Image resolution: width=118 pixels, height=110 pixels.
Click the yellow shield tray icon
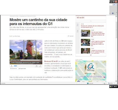tap(110, 87)
